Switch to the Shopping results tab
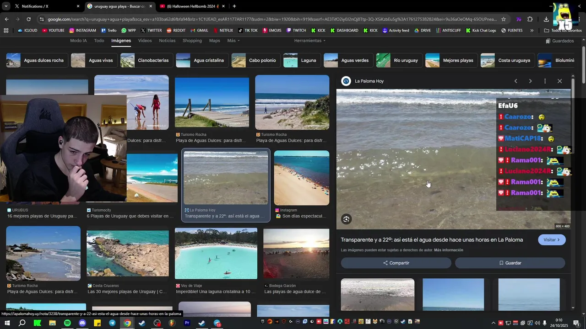Viewport: 586px width, 329px height. [x=192, y=41]
